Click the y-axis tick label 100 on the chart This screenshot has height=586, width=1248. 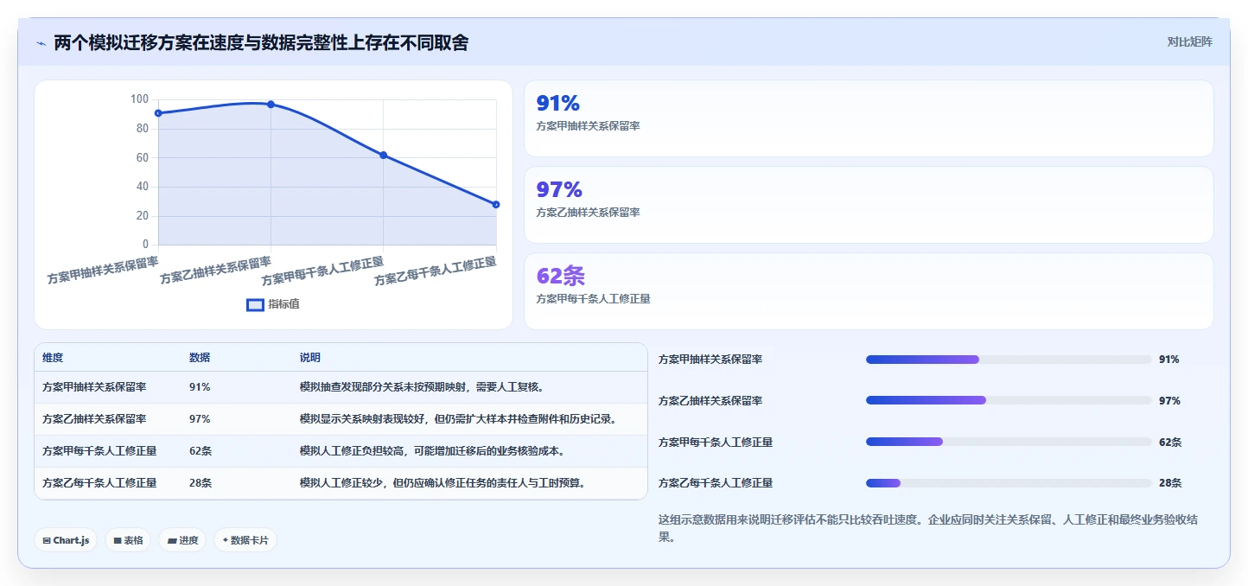coord(139,99)
